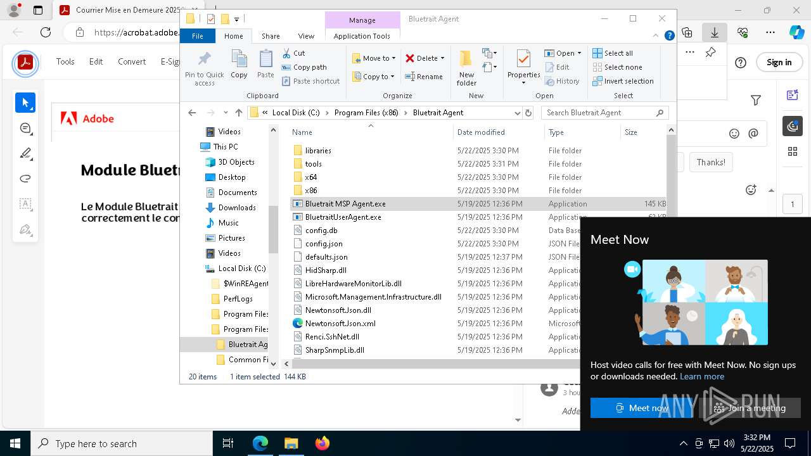Image resolution: width=811 pixels, height=456 pixels.
Task: Select BluetraitUserAgent.exe file
Action: (343, 217)
